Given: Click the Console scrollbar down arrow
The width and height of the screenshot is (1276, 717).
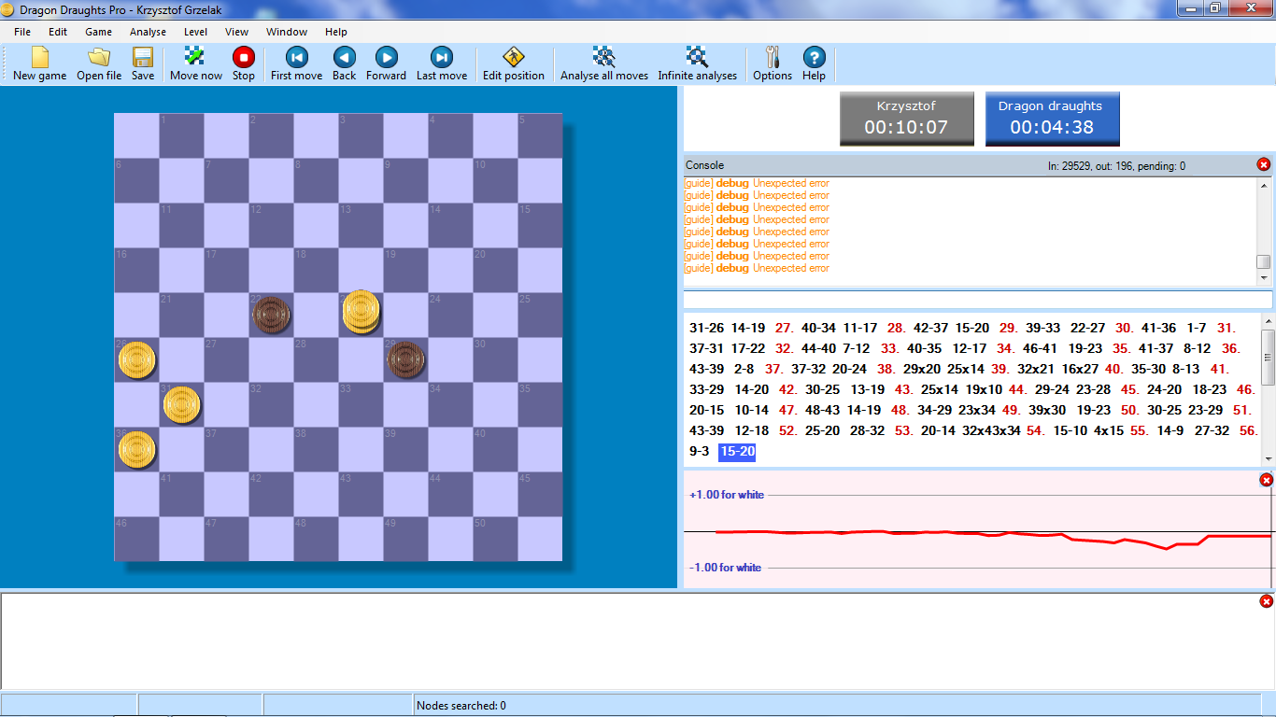Looking at the screenshot, I should (x=1264, y=277).
